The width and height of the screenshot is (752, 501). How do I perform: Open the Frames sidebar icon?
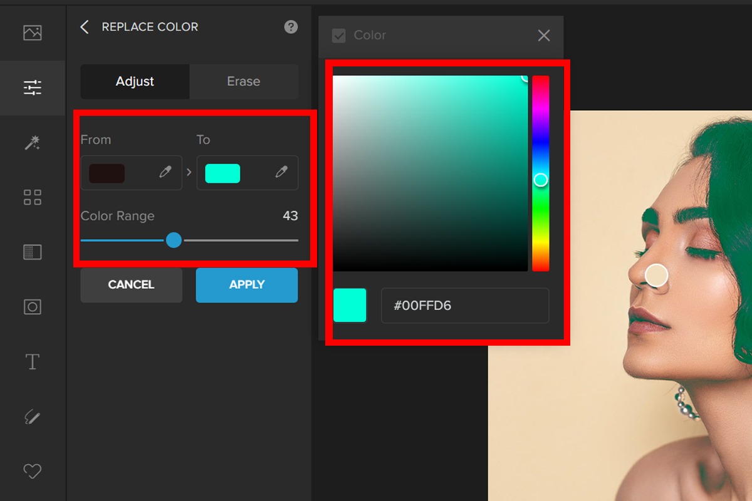(33, 307)
